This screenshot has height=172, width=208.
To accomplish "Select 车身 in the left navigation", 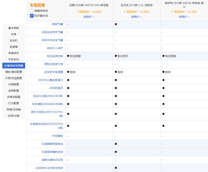I will 14,34.
